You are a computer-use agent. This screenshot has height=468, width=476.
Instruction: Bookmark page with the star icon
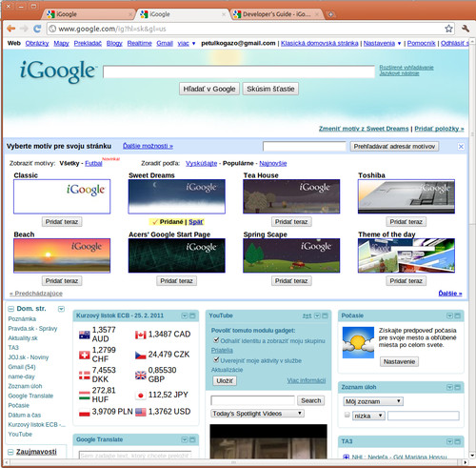click(x=448, y=29)
